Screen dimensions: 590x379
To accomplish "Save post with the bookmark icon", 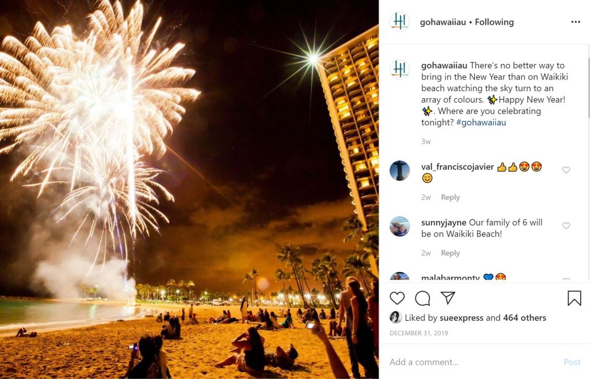I will pos(574,298).
